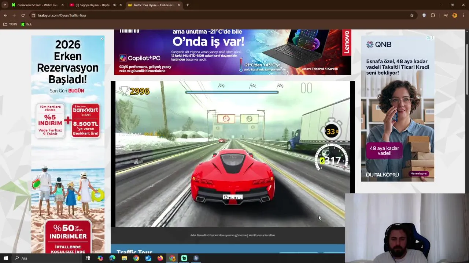Image resolution: width=469 pixels, height=263 pixels.
Task: Open the Lenovo Copilot+PC banner ad
Action: coord(233,52)
